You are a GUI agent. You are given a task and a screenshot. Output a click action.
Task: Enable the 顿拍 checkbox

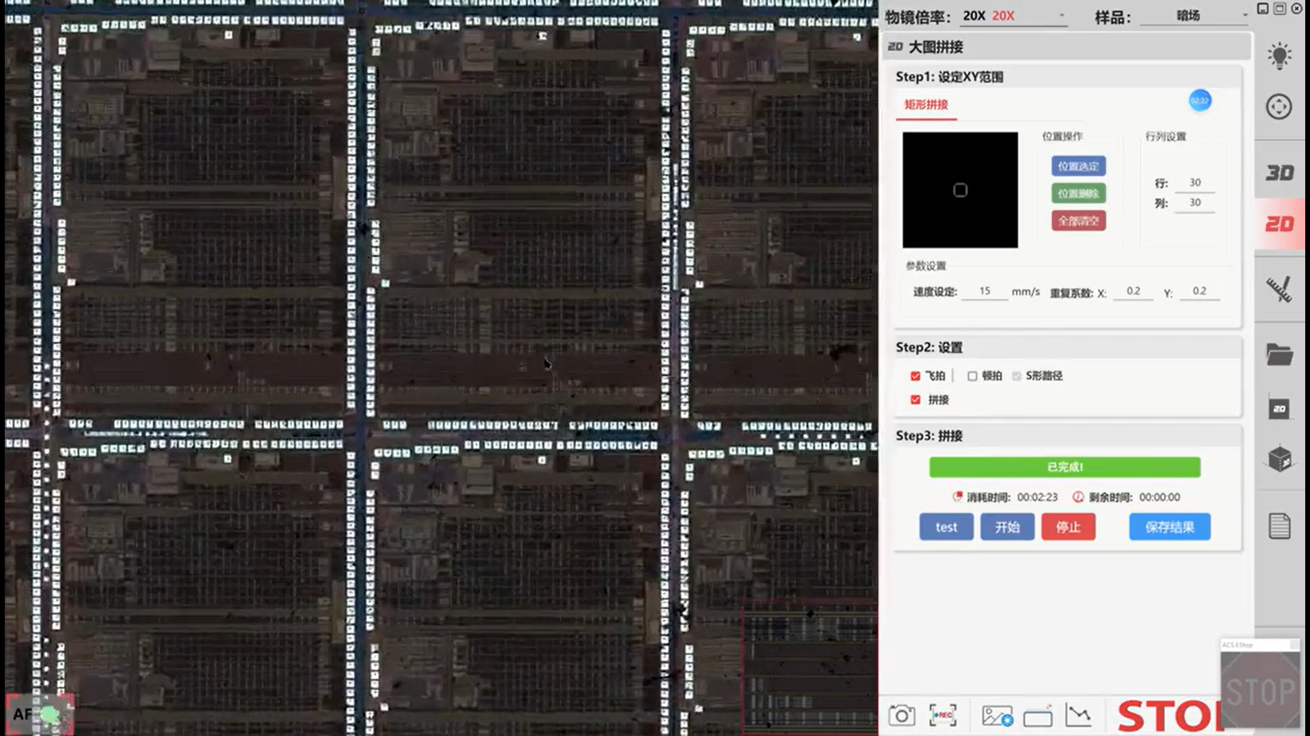(972, 376)
